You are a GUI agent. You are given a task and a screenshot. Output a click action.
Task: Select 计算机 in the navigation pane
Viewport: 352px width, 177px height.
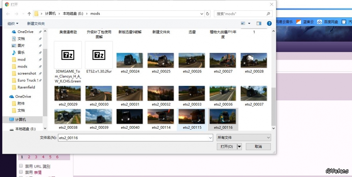click(x=21, y=120)
